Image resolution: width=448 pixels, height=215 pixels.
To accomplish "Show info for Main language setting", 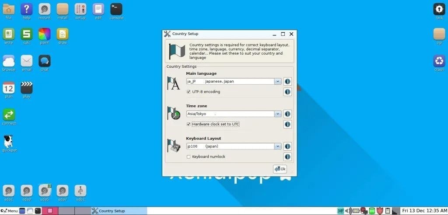I will 288,81.
